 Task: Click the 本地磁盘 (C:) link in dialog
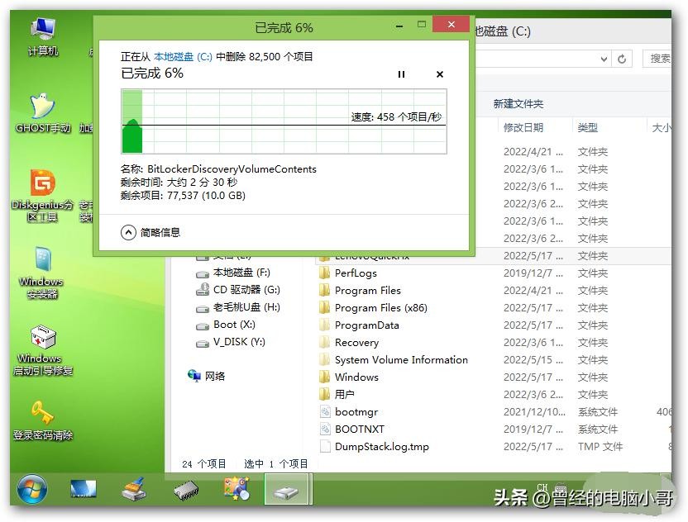(183, 57)
